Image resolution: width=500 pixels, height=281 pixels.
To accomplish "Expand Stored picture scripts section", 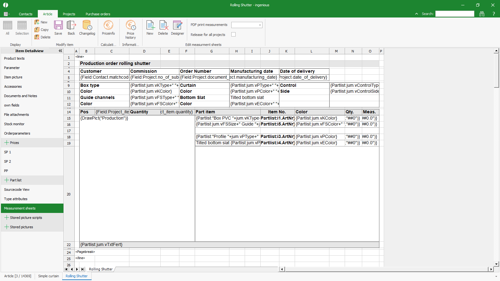I will pos(7,218).
